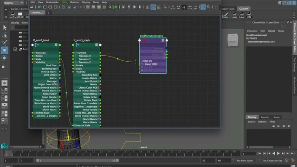Click the CBS shelf script icon
The height and width of the screenshot is (167, 297).
[249, 15]
